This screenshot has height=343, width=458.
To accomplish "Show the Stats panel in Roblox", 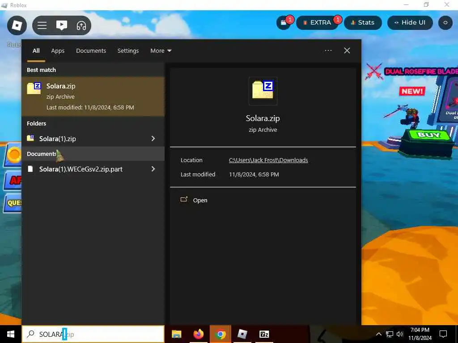I will pyautogui.click(x=363, y=22).
